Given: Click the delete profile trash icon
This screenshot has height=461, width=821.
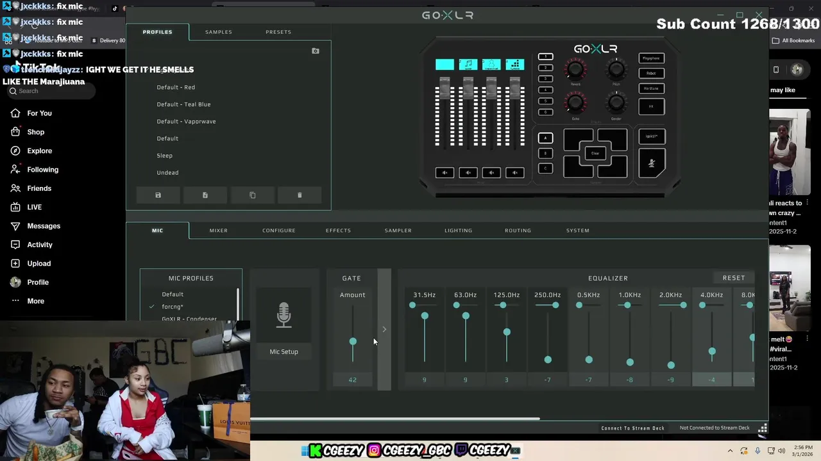Looking at the screenshot, I should tap(300, 195).
